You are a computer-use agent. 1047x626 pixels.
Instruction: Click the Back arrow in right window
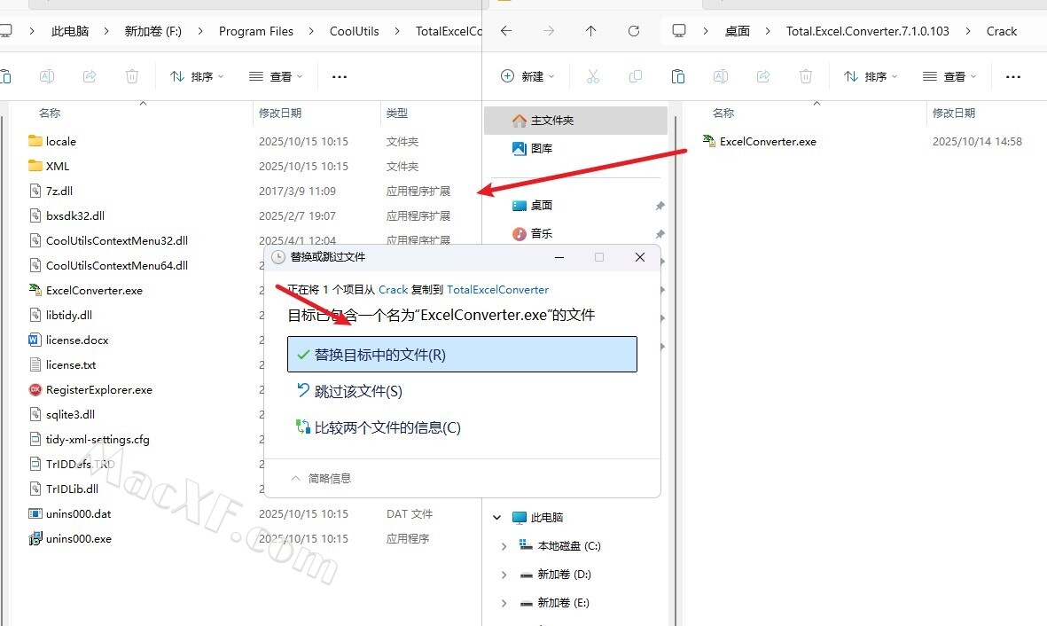pos(506,31)
